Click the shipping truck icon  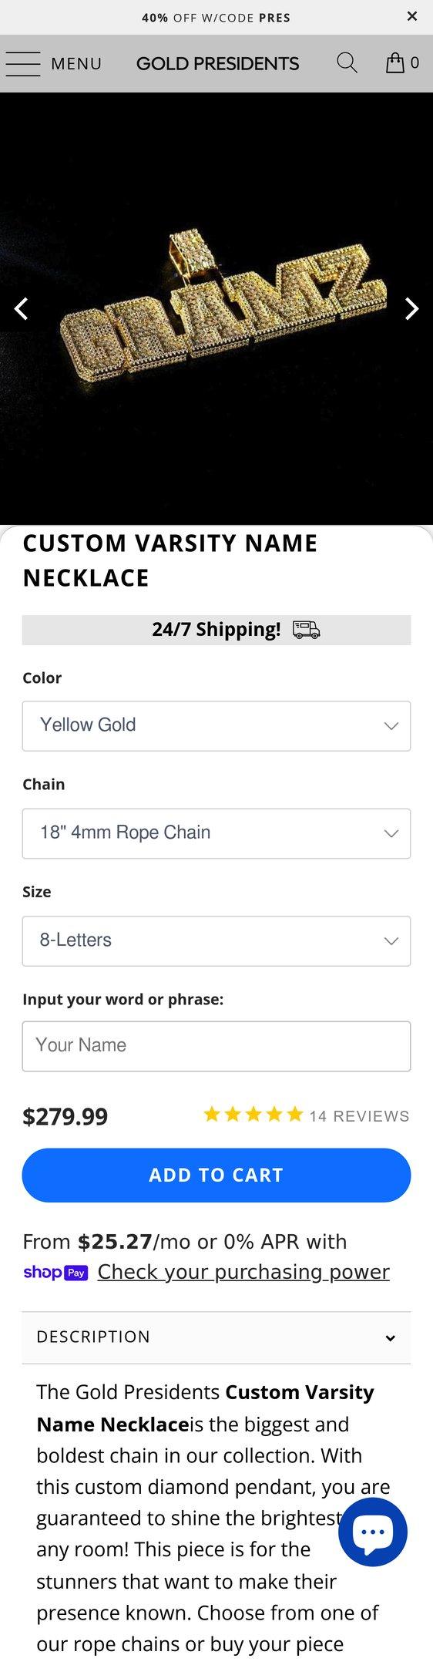coord(306,630)
